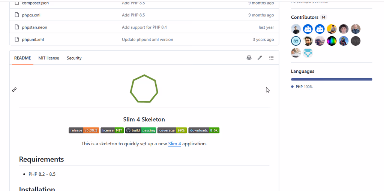Screen dimensions: 384x191
Task: Click the release v0.30.3 badge
Action: [84, 130]
